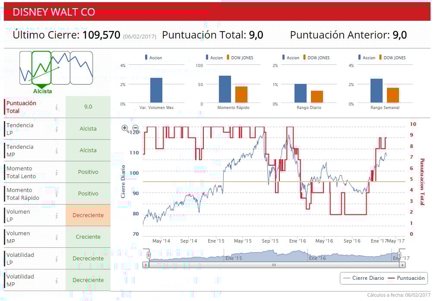Open info icon for Tendencia MP
The width and height of the screenshot is (437, 301).
click(x=57, y=151)
